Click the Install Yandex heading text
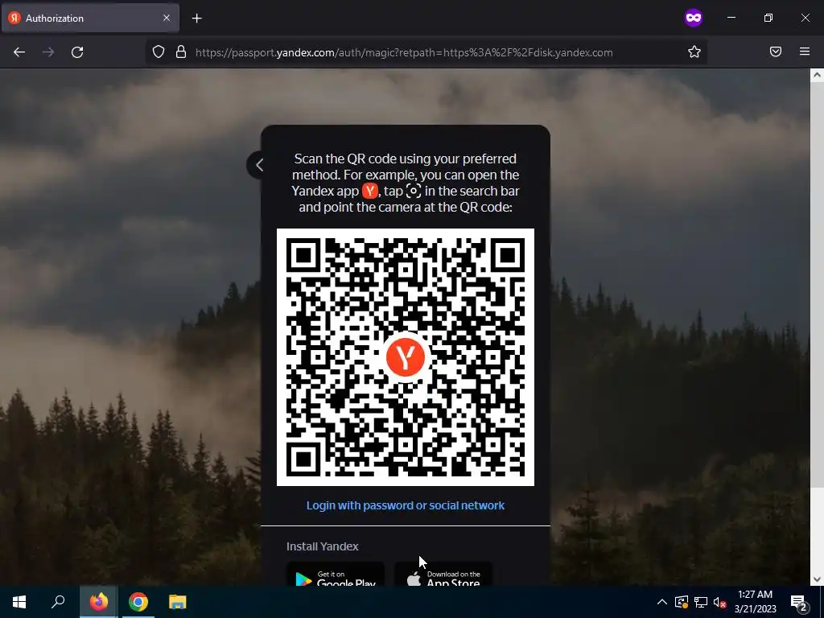Screen dimensions: 824x618 pos(322,546)
